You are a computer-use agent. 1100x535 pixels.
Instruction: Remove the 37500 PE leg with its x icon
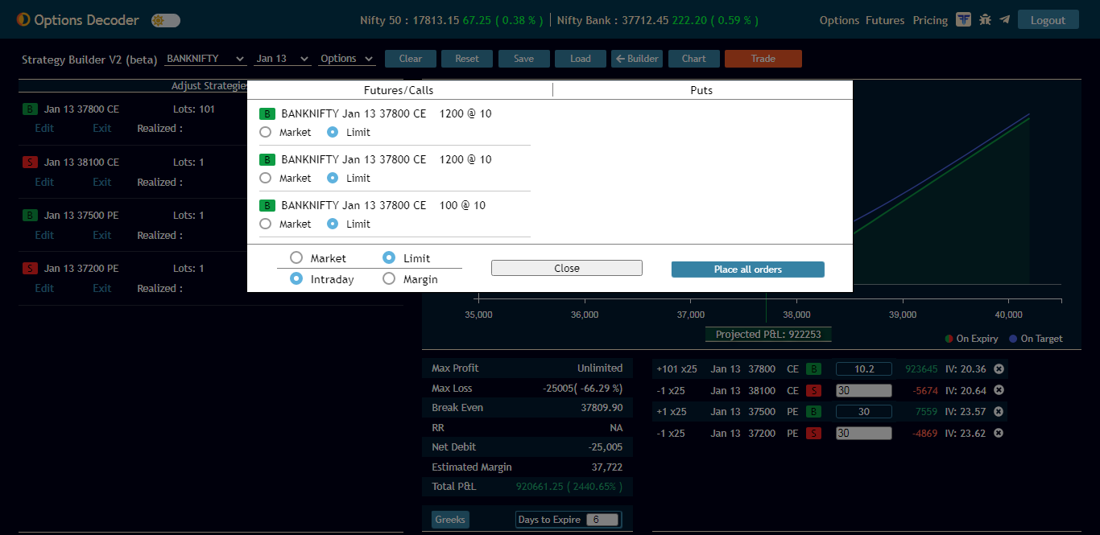pyautogui.click(x=999, y=411)
